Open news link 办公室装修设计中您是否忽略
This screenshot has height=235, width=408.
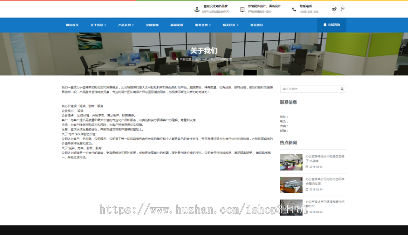pyautogui.click(x=325, y=159)
